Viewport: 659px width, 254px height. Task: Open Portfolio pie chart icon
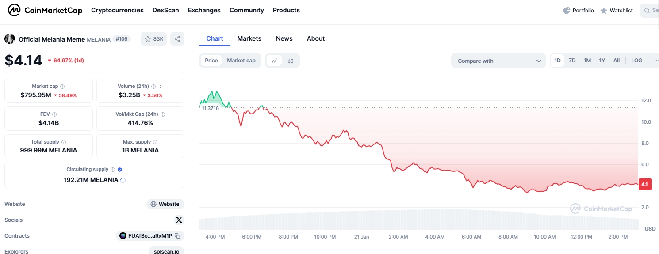(567, 11)
